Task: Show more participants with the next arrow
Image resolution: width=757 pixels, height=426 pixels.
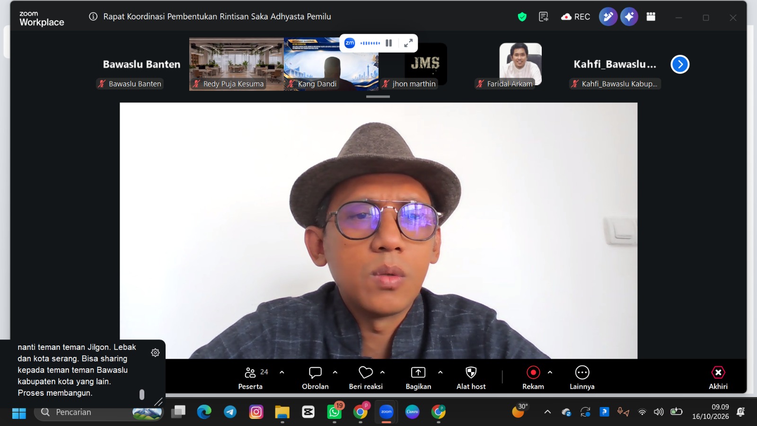Action: pos(680,64)
